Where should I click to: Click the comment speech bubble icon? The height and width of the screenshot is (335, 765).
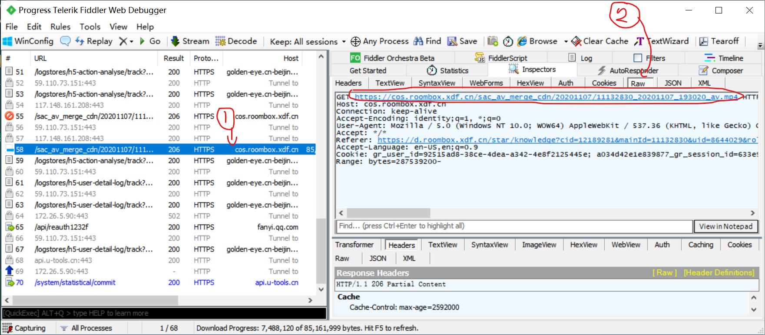click(65, 41)
